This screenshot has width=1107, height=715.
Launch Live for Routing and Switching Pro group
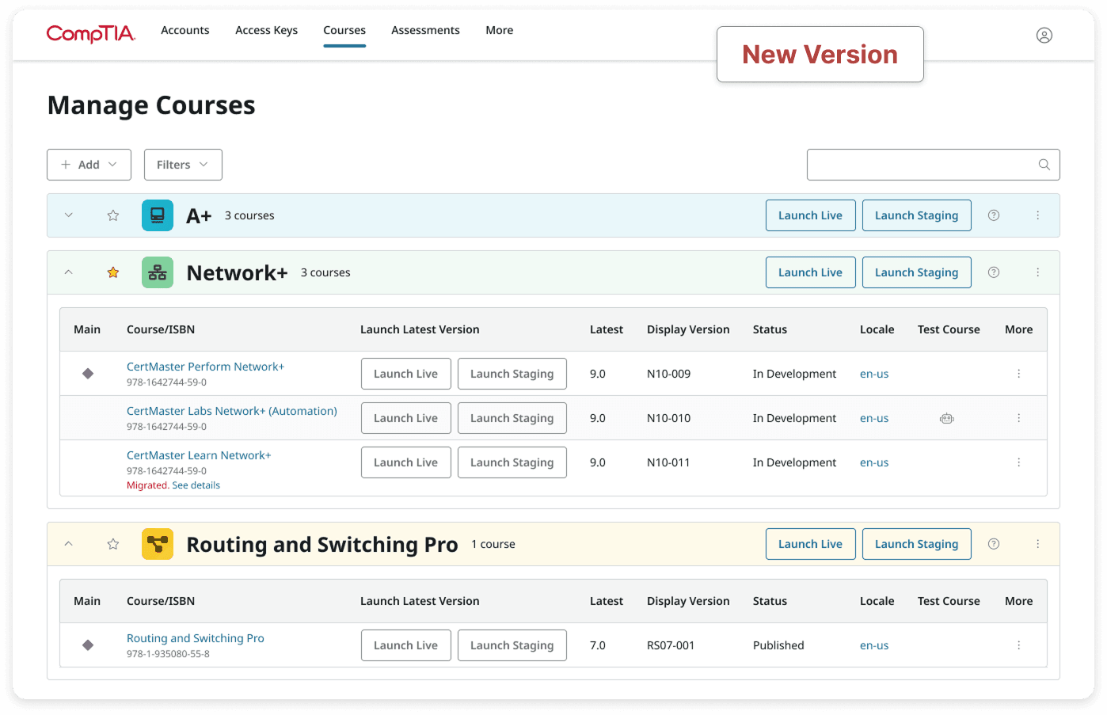tap(811, 544)
